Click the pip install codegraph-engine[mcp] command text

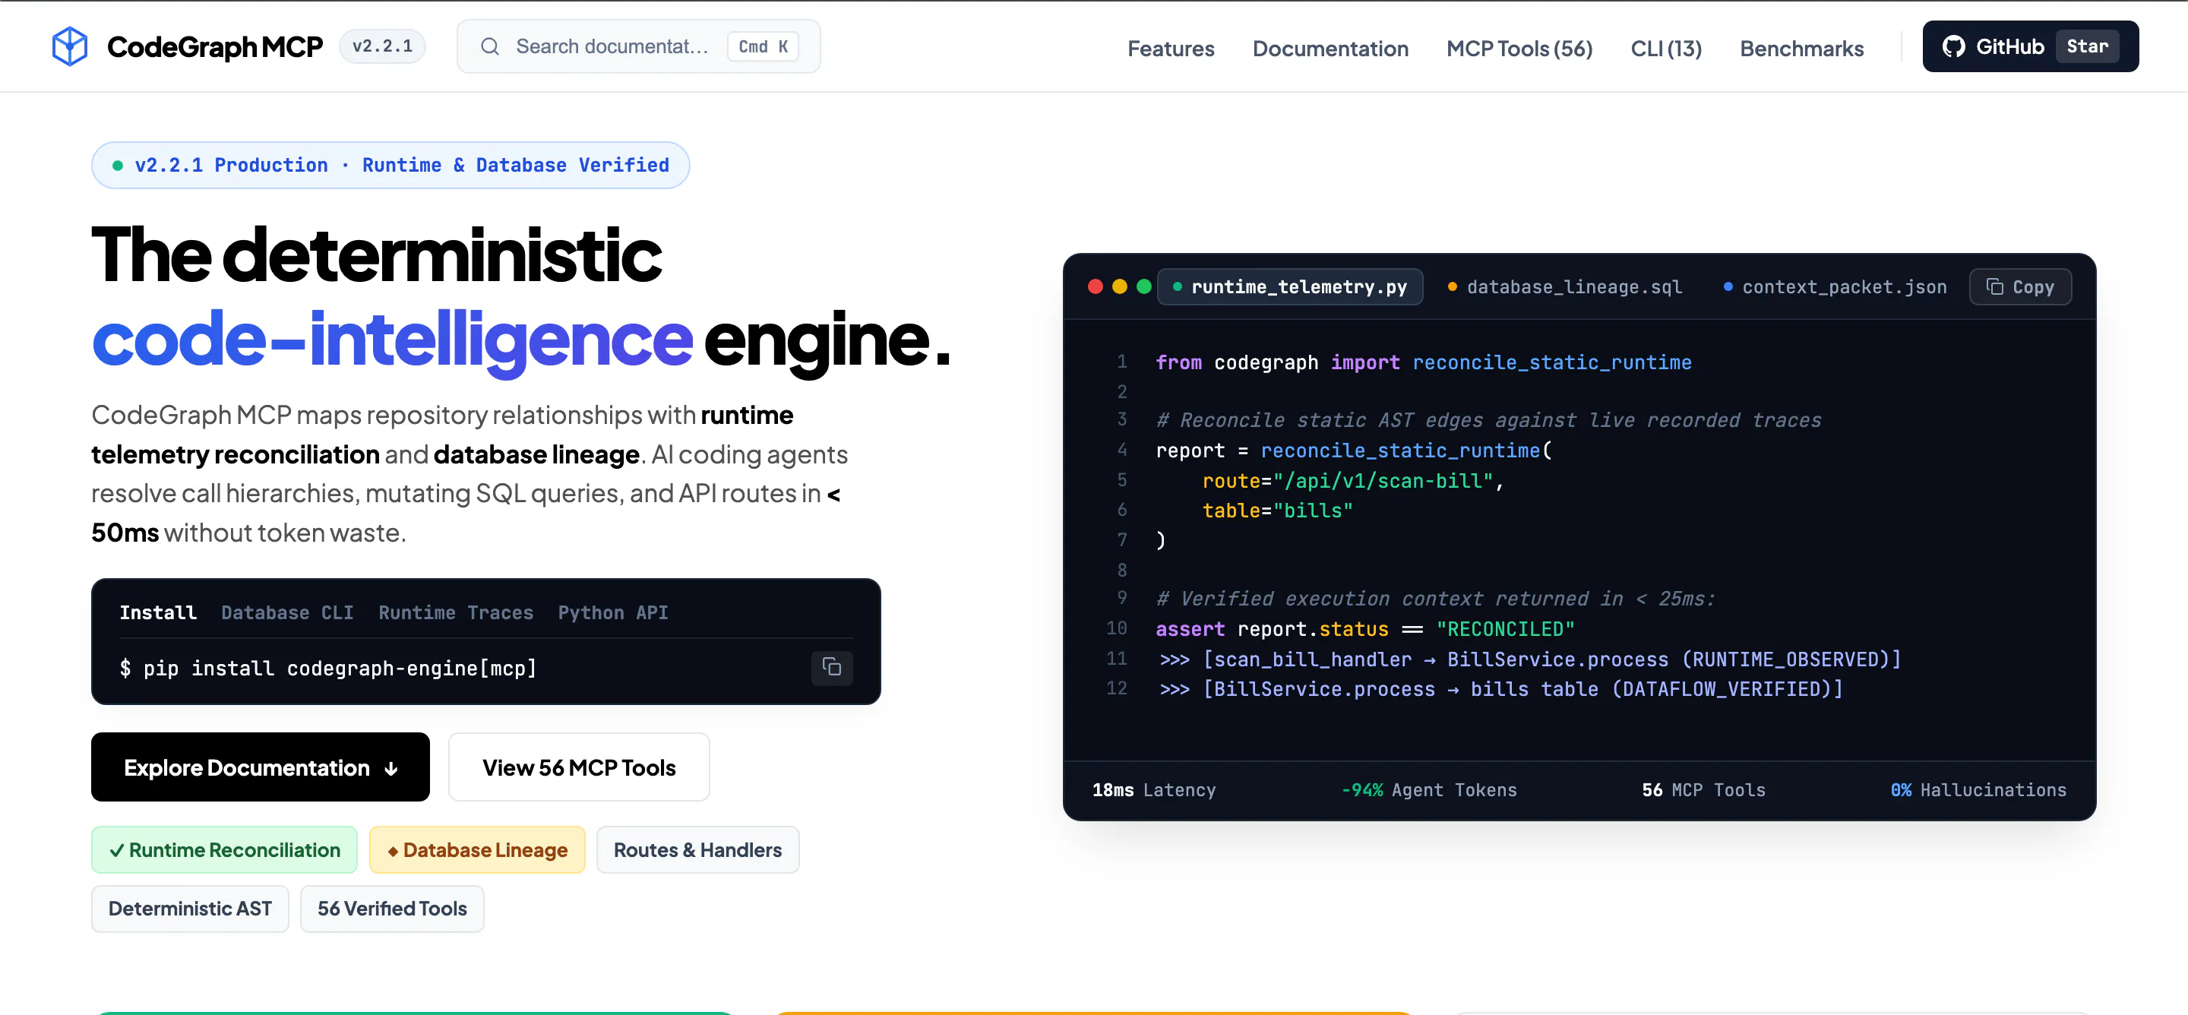(x=340, y=669)
